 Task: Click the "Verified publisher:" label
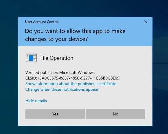pos(42,72)
